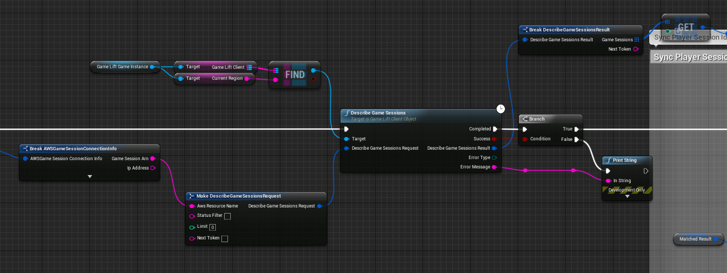727x273 pixels.
Task: Click the Break DescribeGameSessionsResult header icon
Action: pyautogui.click(x=524, y=30)
